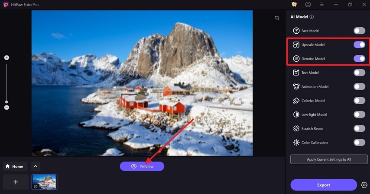
Task: Click the Export button
Action: (x=324, y=185)
